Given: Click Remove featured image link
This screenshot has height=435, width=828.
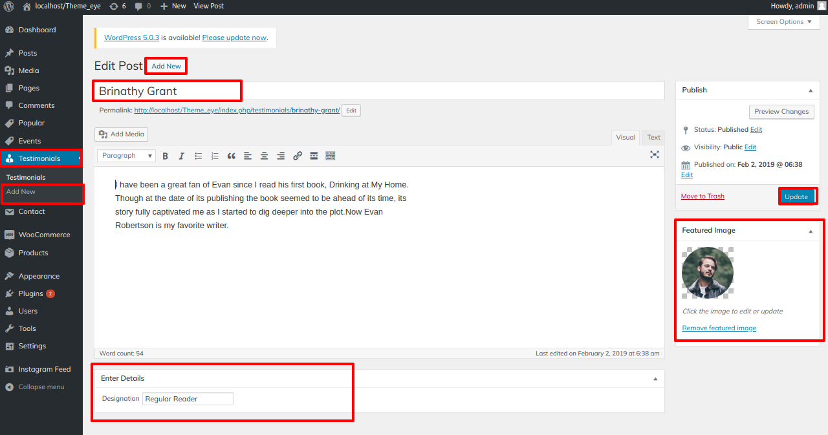Looking at the screenshot, I should coord(719,328).
